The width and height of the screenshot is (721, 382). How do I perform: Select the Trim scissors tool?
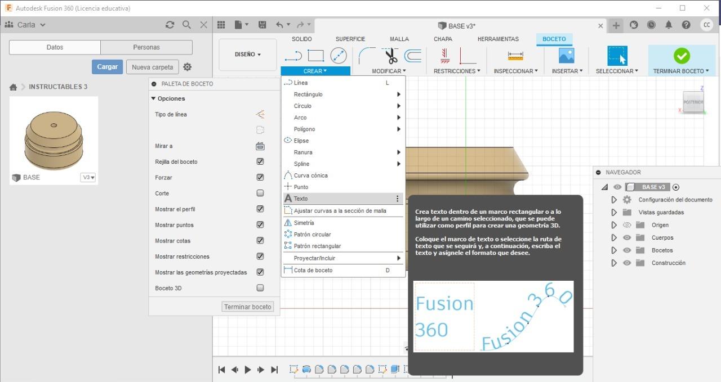(x=391, y=56)
